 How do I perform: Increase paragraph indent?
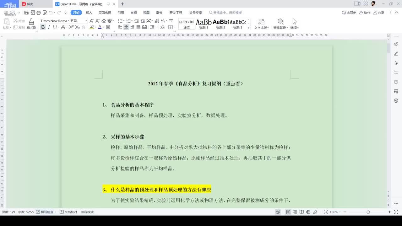tap(143, 21)
